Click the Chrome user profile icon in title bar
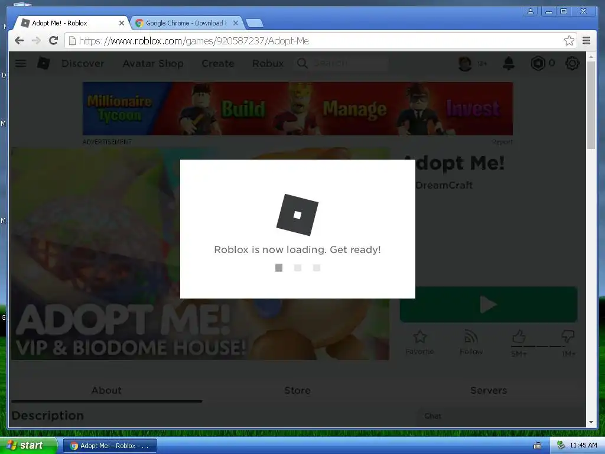Screen dimensions: 605x454 coord(531,11)
